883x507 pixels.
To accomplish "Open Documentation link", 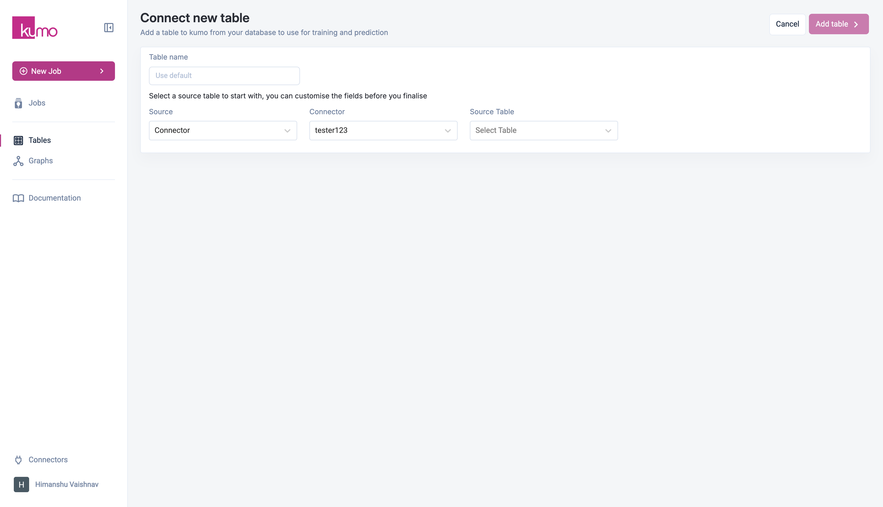I will coord(55,198).
